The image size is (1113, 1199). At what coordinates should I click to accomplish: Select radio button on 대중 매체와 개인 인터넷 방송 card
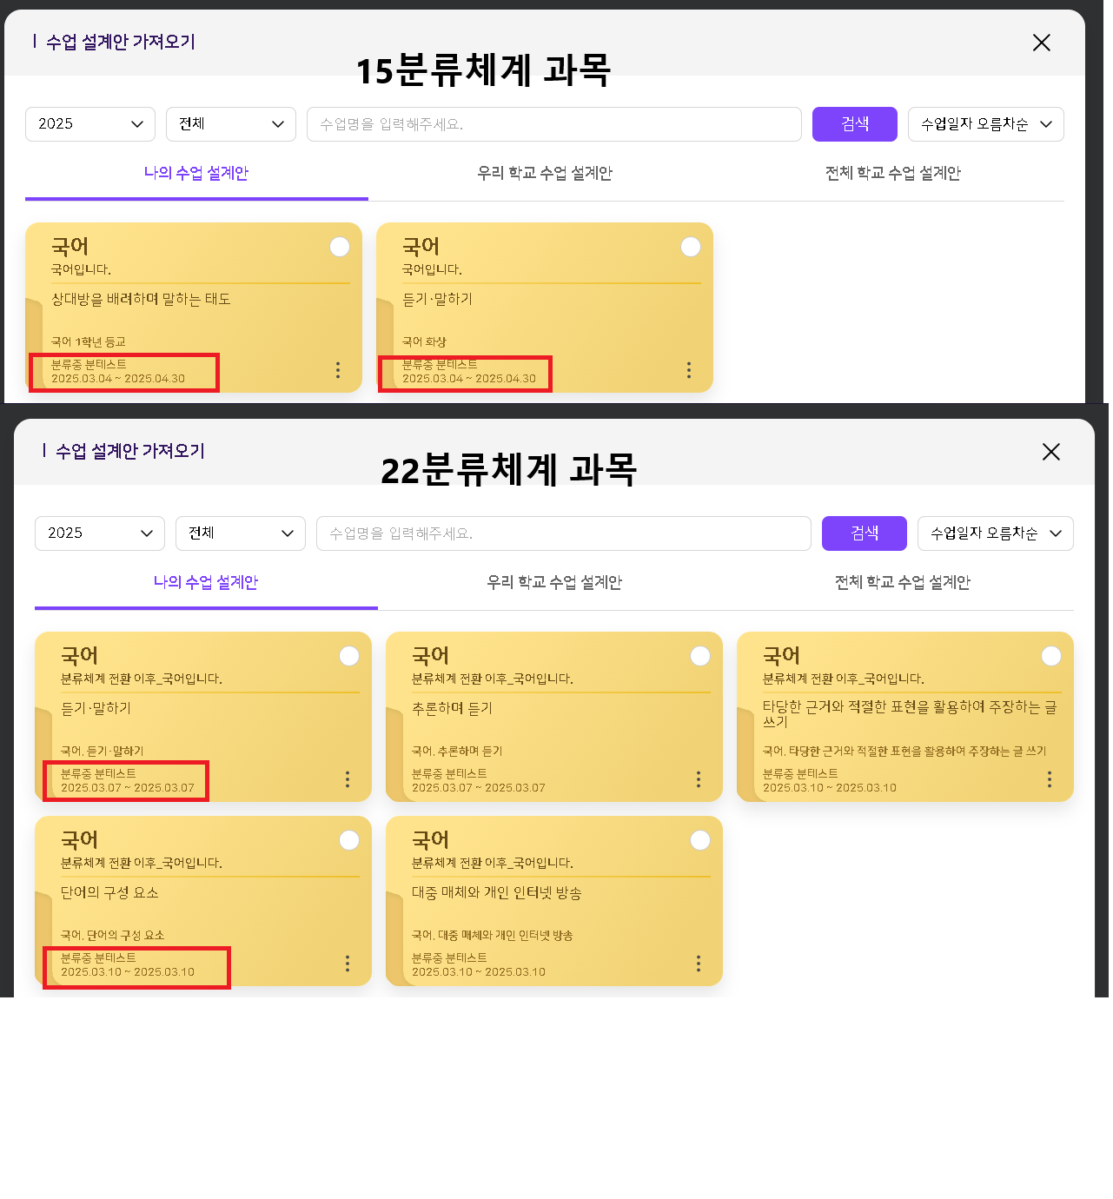(x=700, y=840)
